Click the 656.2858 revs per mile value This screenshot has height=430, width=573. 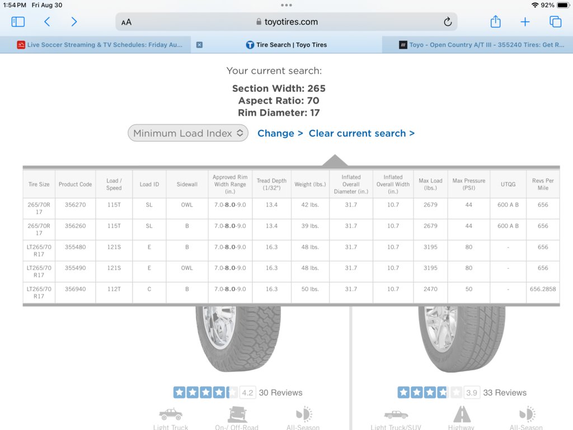pos(543,289)
